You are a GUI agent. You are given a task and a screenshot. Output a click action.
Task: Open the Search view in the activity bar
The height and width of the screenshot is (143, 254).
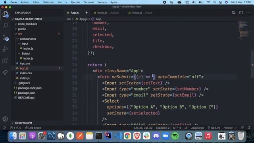5,25
